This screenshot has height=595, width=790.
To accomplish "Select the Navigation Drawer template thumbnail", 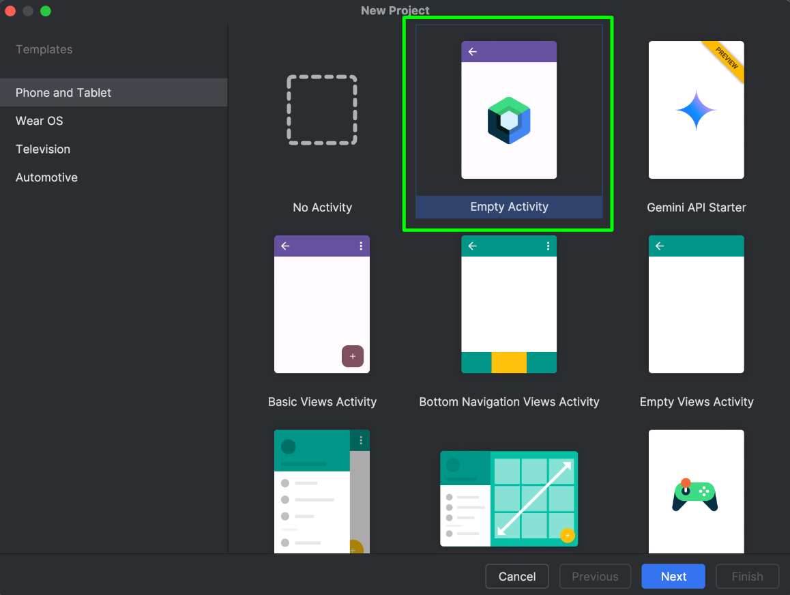I will pyautogui.click(x=322, y=491).
